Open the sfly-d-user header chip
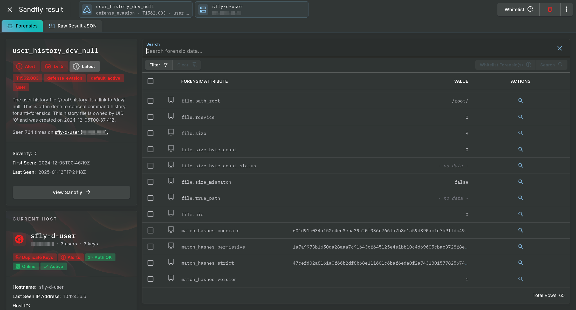576x310 pixels. pos(252,10)
